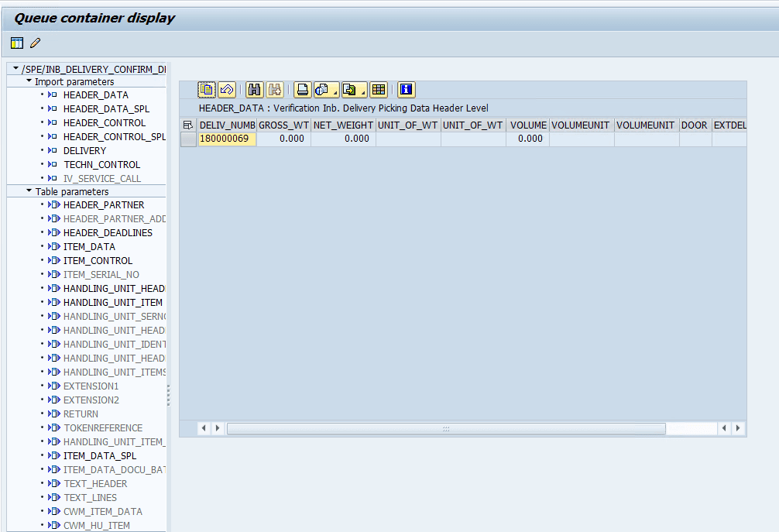Click the DELIV_NUMB column header

(x=227, y=125)
